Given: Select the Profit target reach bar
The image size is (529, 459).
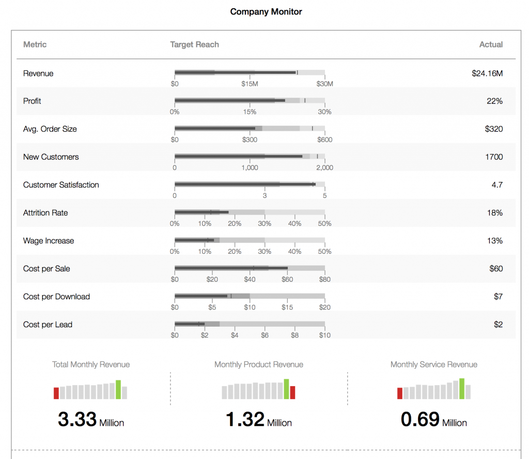Looking at the screenshot, I should 250,101.
